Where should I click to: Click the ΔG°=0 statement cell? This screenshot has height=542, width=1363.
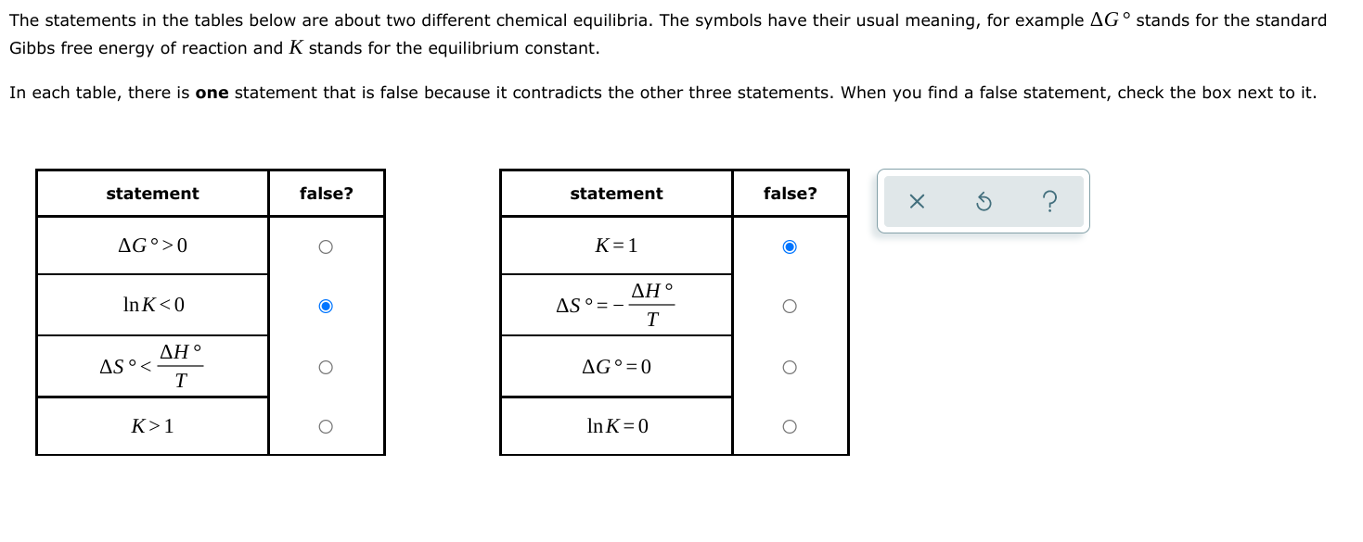(x=616, y=367)
